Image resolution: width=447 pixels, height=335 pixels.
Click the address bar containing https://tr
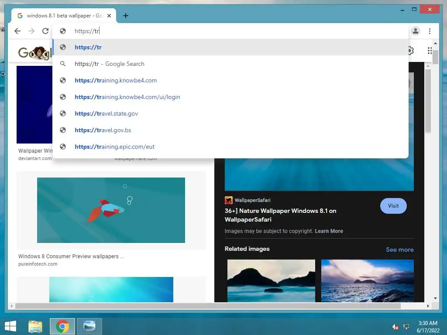click(x=230, y=31)
